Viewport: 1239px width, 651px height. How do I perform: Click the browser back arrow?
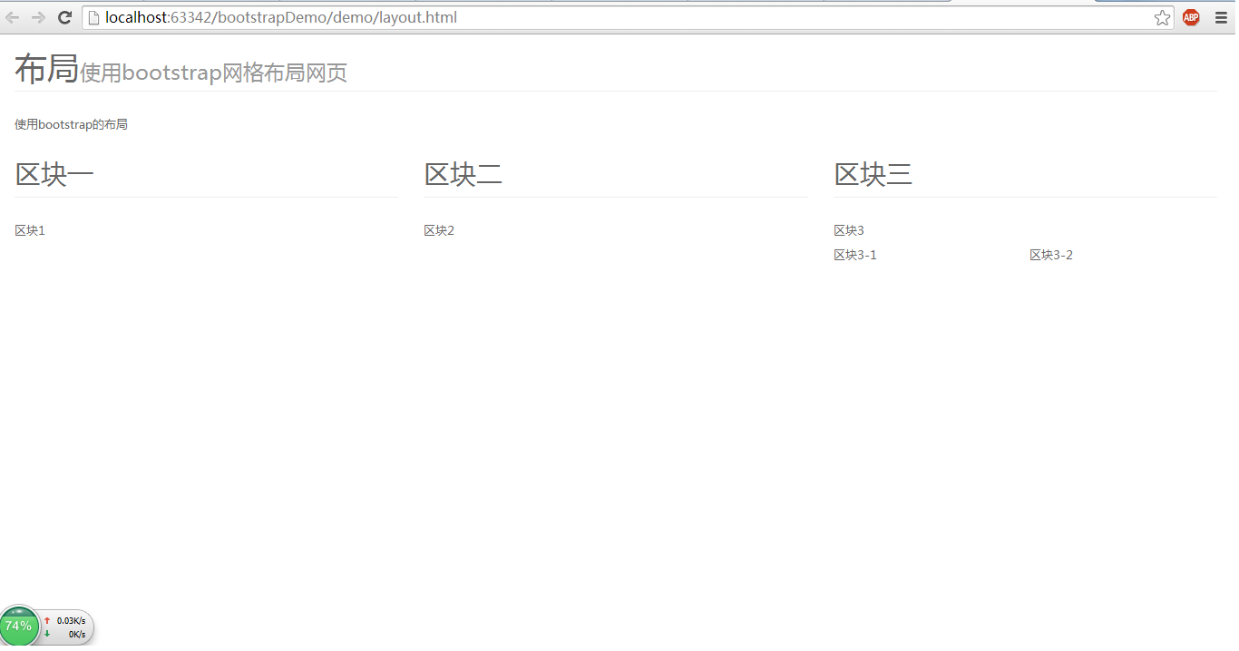click(x=13, y=17)
